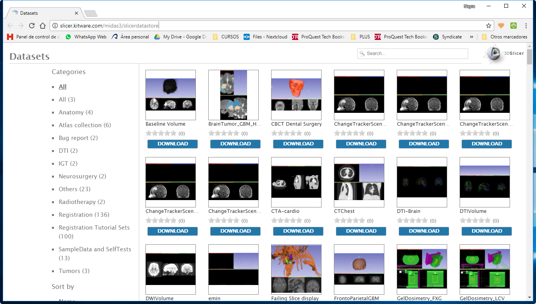Image resolution: width=536 pixels, height=304 pixels.
Task: Select the Registration (136) category
Action: pos(84,215)
